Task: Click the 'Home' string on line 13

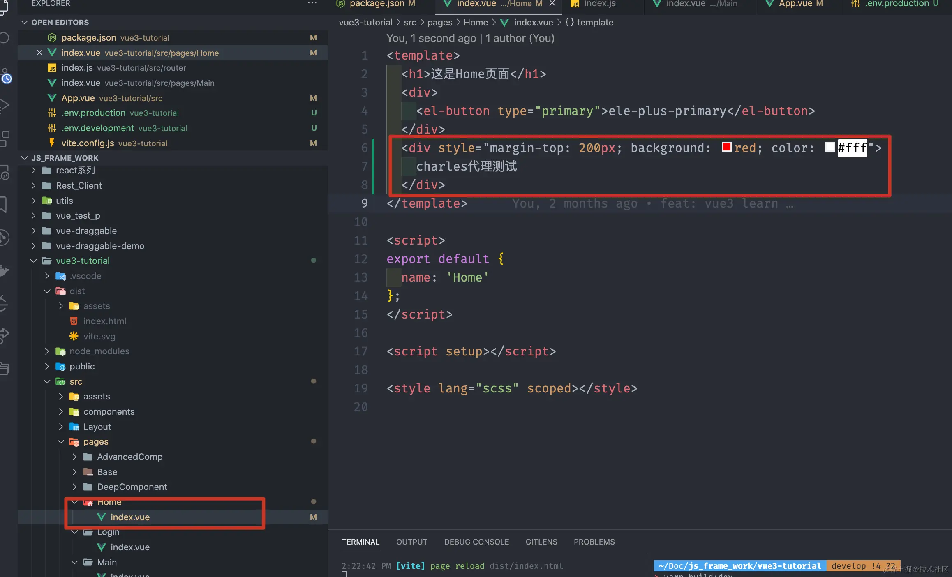Action: coord(468,277)
